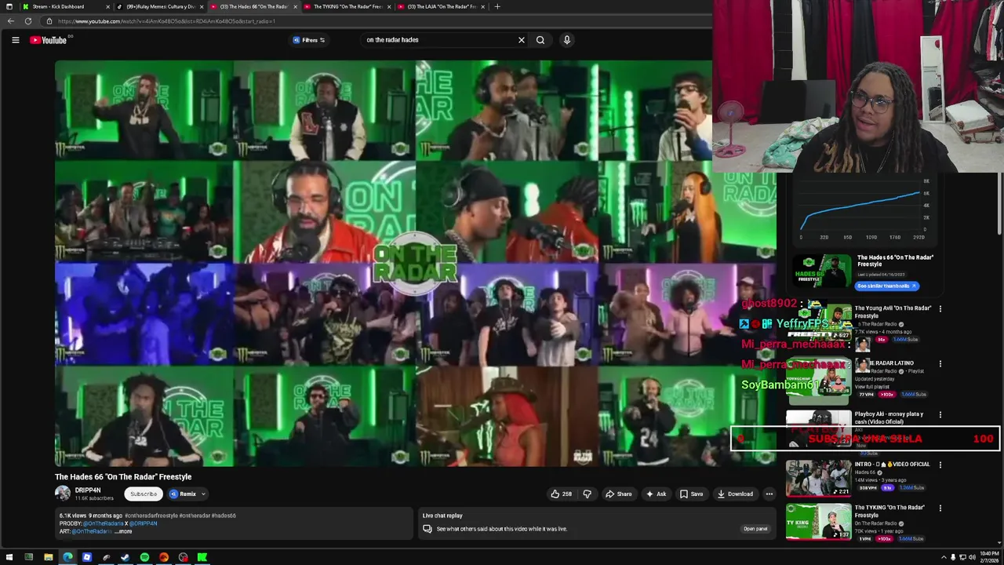Go back with the browser arrow

click(11, 21)
